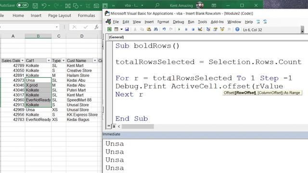Toggle the AutoSave switch in Excel
Image resolution: width=308 pixels, height=173 pixels.
coord(23,5)
